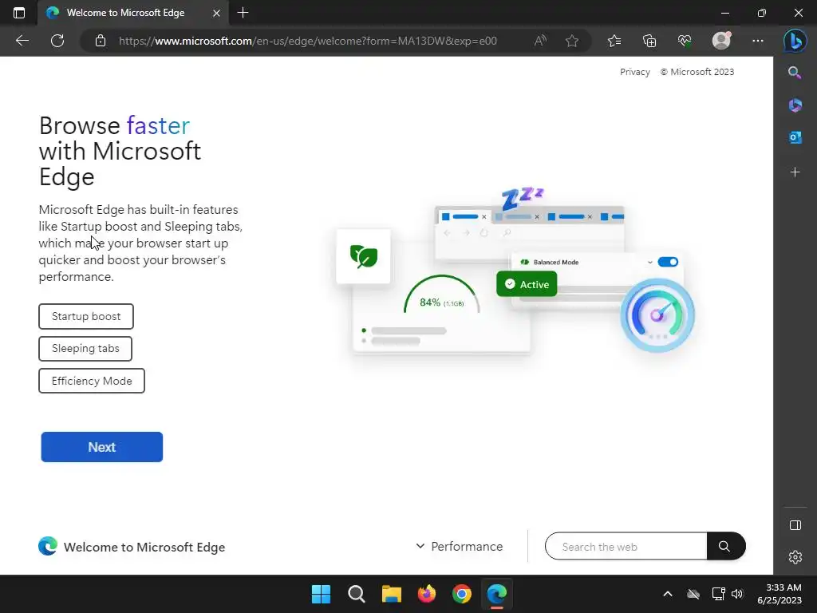Open the Windows Start menu

[x=321, y=594]
